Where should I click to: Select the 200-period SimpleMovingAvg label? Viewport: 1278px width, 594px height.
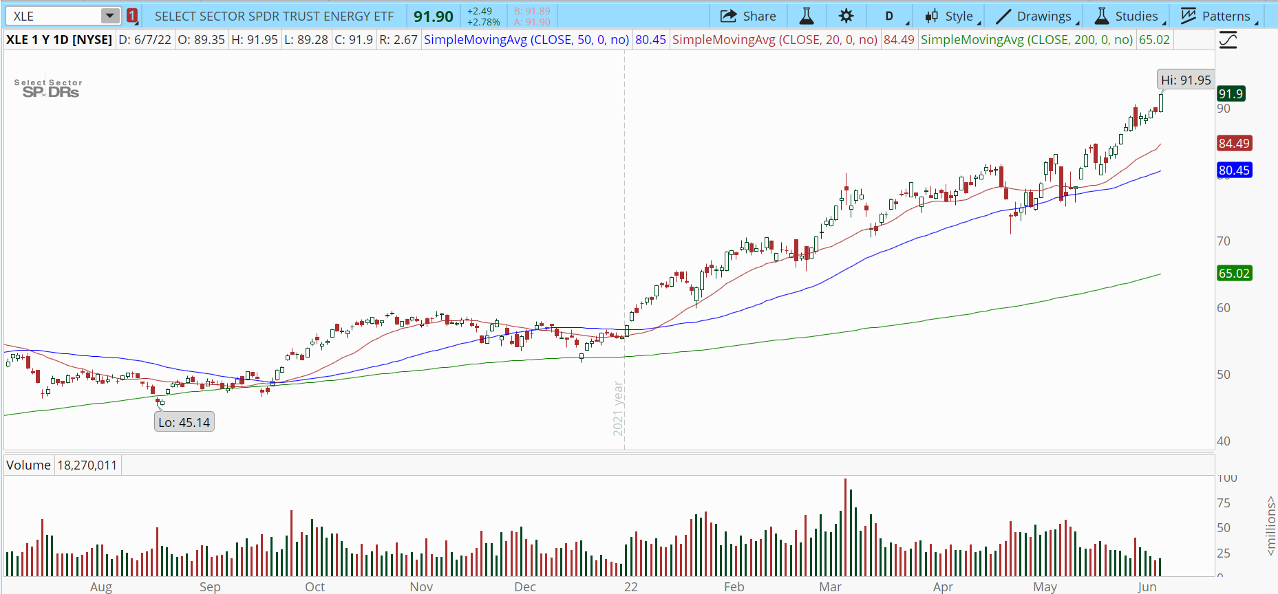tap(1027, 40)
